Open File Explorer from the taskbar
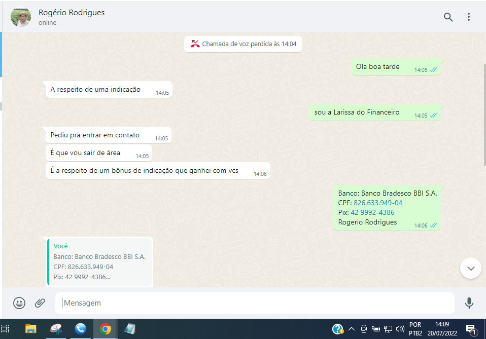 (x=31, y=329)
